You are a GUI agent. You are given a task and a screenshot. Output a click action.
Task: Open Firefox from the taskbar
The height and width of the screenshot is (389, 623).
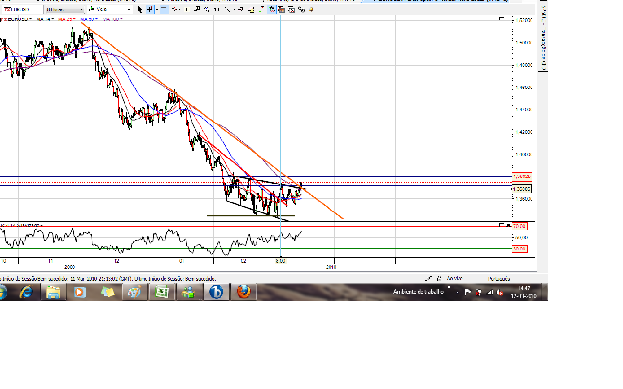pos(243,292)
